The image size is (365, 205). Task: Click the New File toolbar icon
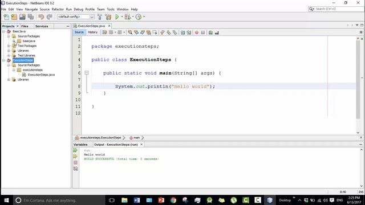[x=6, y=17]
